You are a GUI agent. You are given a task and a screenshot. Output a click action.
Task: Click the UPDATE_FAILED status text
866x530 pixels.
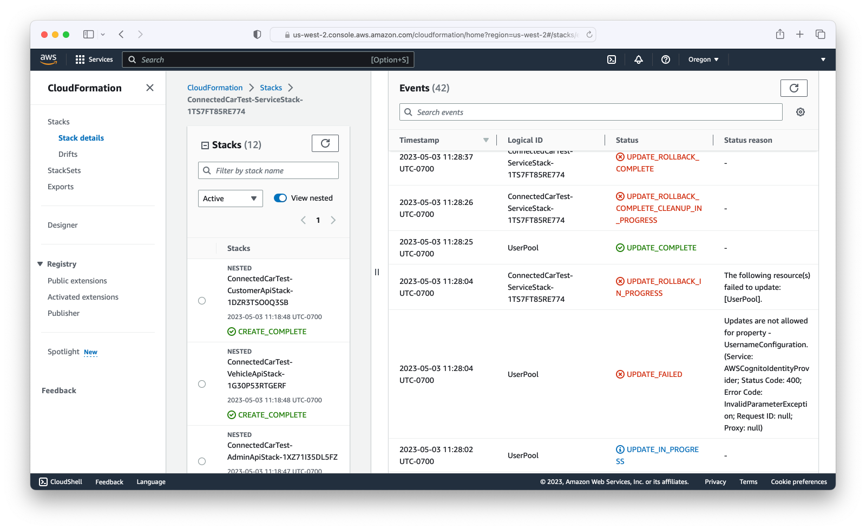(654, 374)
